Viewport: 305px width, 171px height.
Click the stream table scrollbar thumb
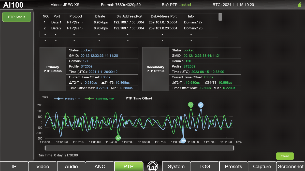tap(220, 17)
